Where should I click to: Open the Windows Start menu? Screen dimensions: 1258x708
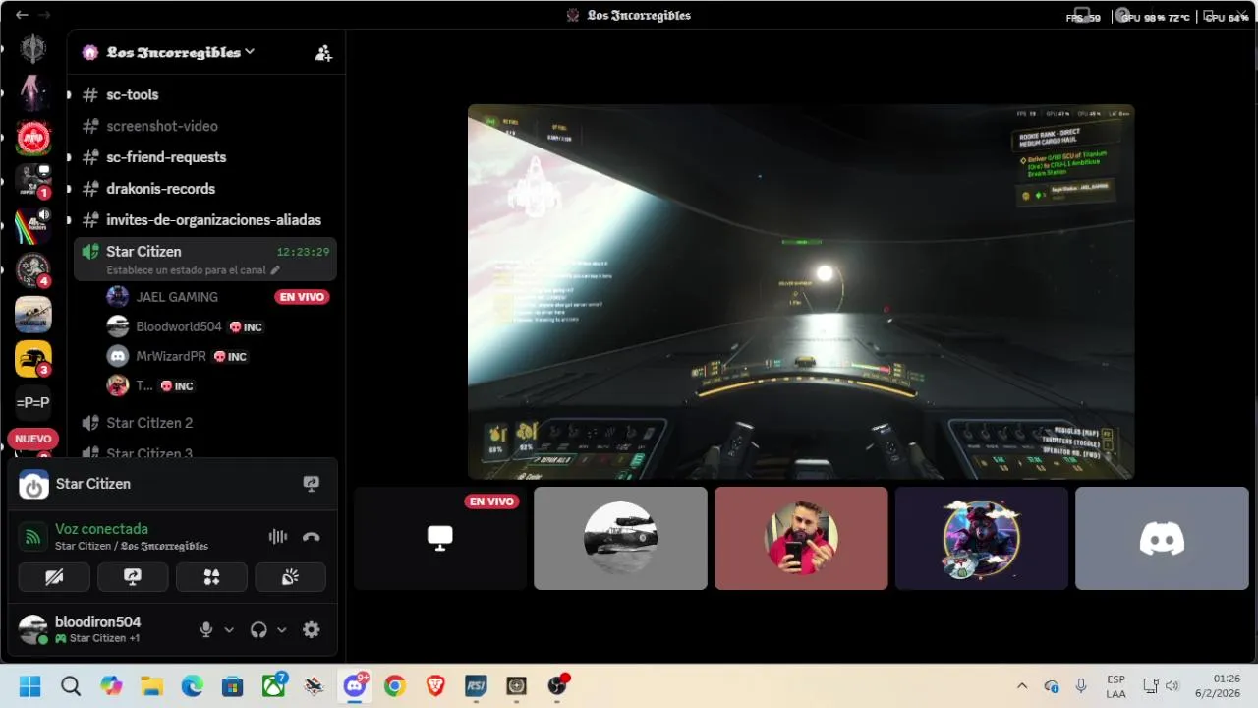click(29, 686)
